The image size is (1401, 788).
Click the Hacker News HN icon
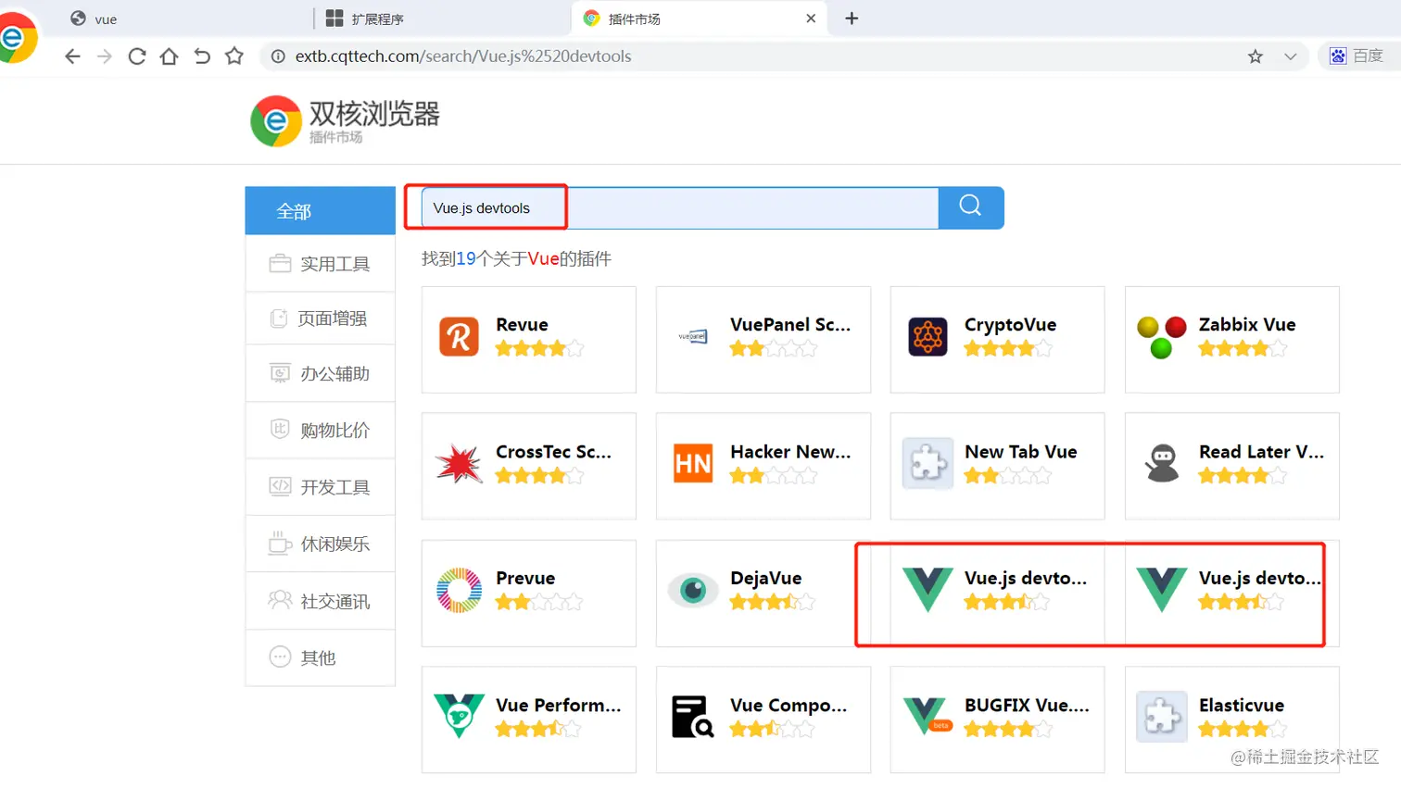tap(693, 464)
